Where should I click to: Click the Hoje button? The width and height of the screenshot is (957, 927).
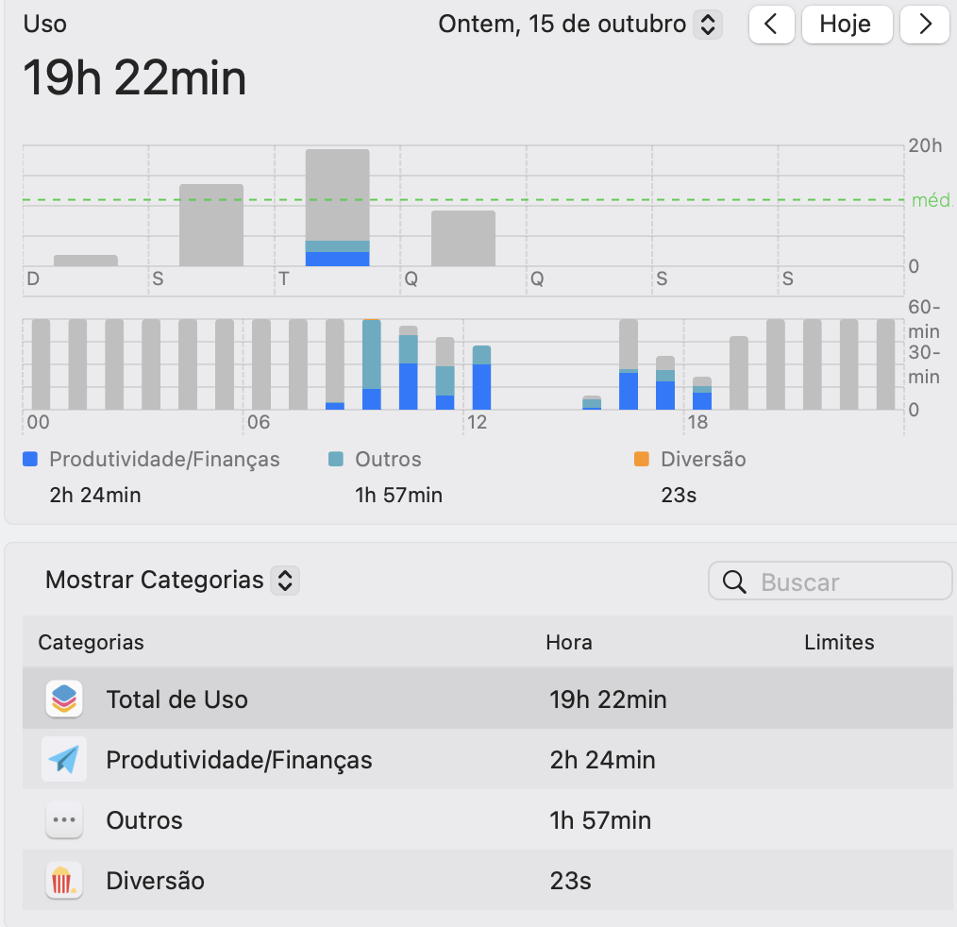tap(846, 25)
